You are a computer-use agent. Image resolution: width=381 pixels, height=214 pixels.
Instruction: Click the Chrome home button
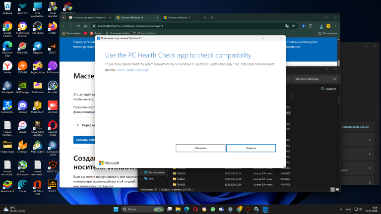point(85,26)
